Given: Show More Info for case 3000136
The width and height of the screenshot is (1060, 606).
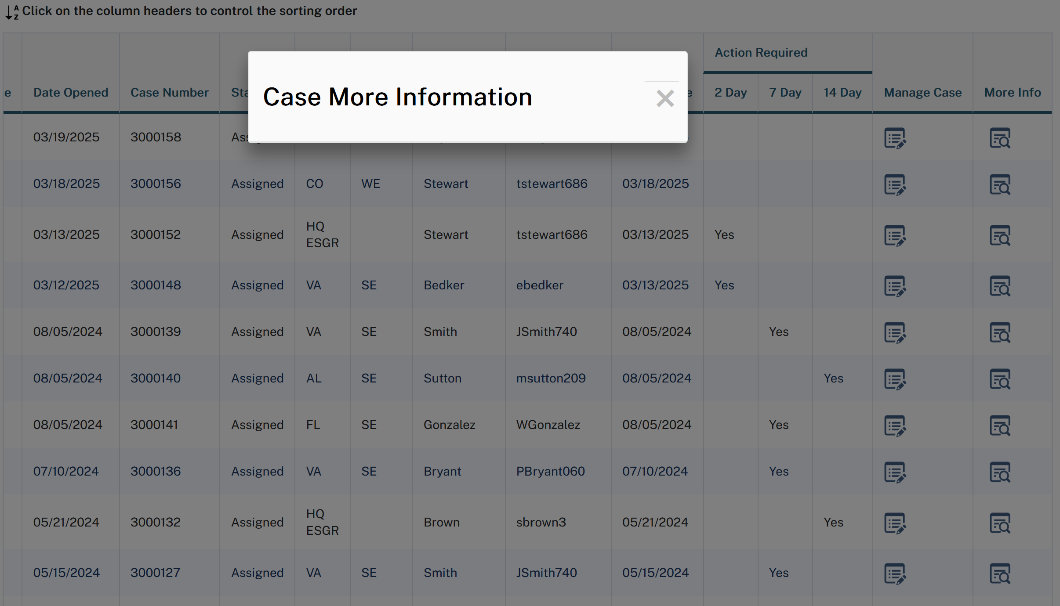Looking at the screenshot, I should (x=1000, y=473).
